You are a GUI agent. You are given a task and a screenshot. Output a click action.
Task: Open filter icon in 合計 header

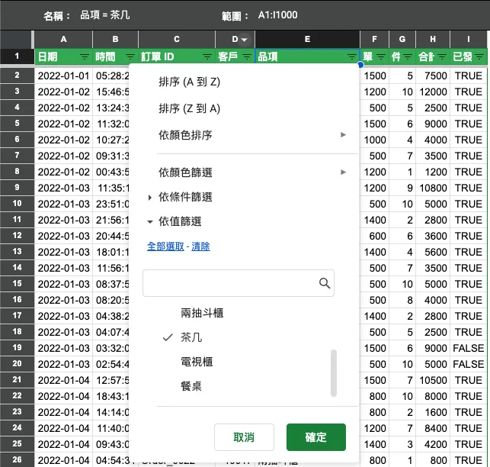(x=442, y=57)
